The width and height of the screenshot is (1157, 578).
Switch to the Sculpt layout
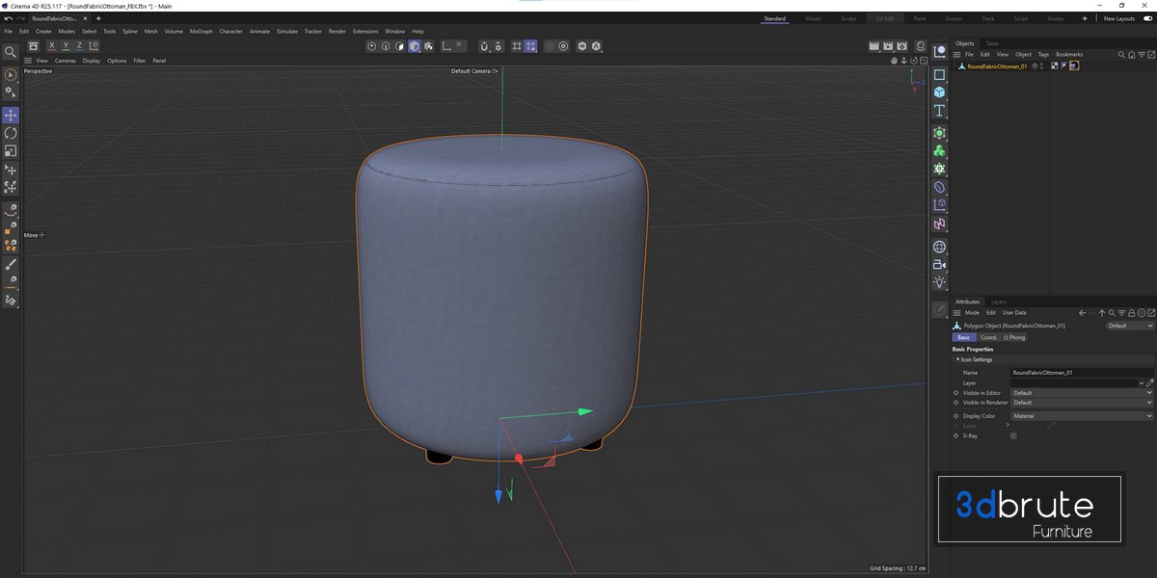click(848, 18)
